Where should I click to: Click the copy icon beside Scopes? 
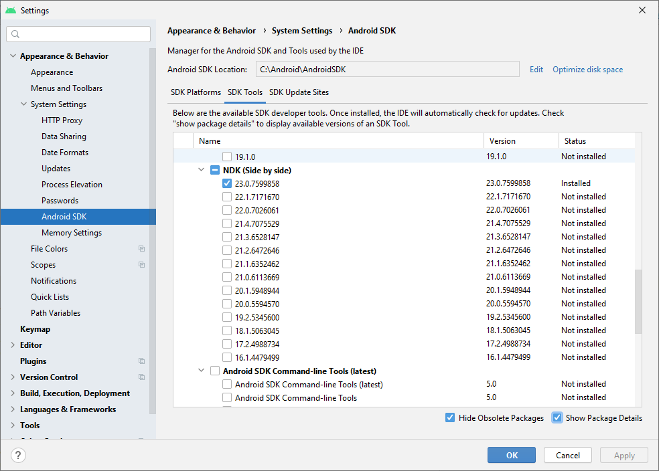click(x=141, y=265)
